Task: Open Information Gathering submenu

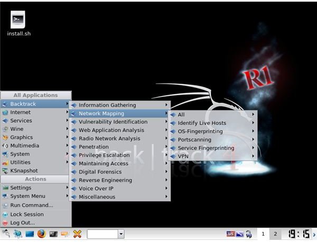Action: 120,105
